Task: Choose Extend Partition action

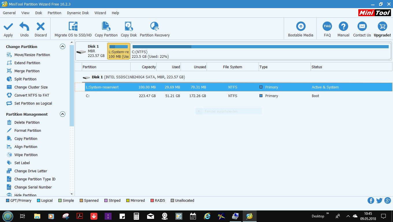Action: 27,63
